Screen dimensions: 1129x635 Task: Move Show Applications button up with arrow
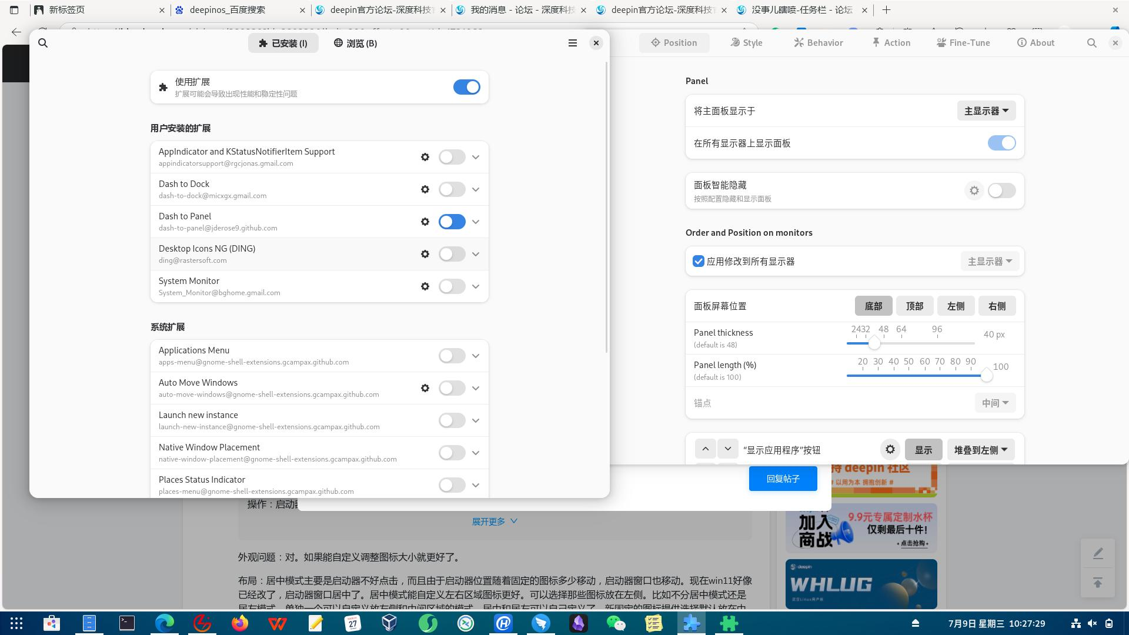click(706, 449)
